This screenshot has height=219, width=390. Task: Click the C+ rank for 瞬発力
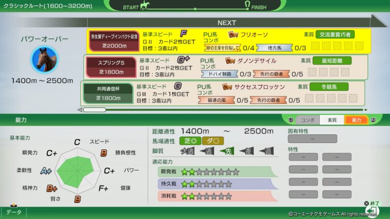pos(52,153)
